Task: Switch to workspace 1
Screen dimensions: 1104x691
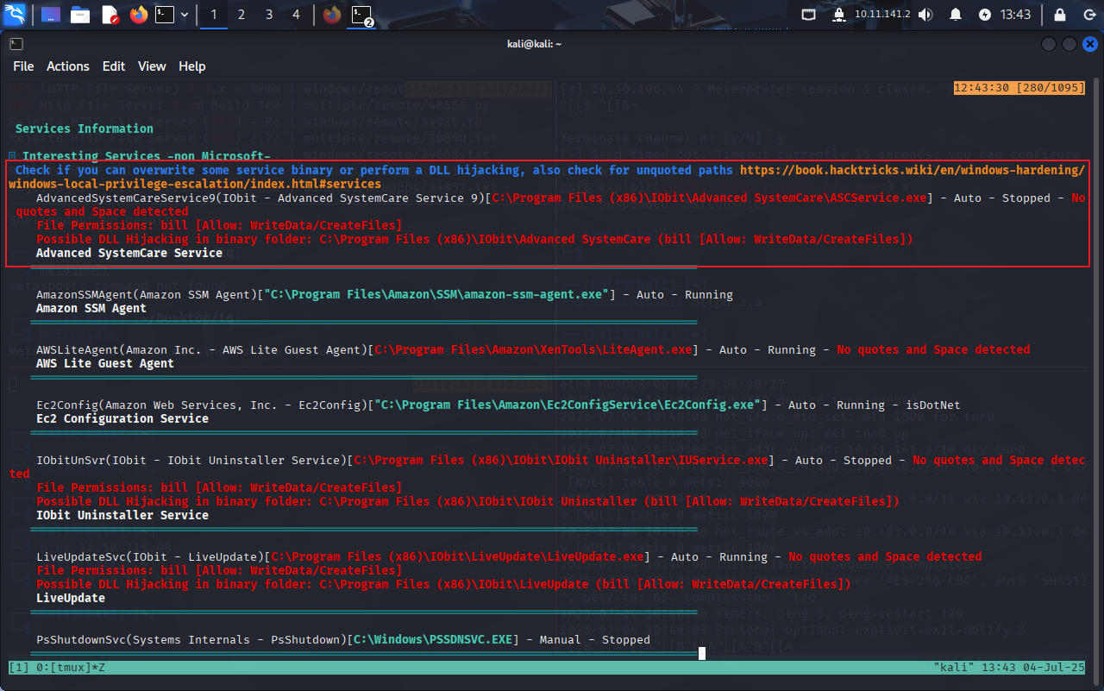Action: click(213, 15)
